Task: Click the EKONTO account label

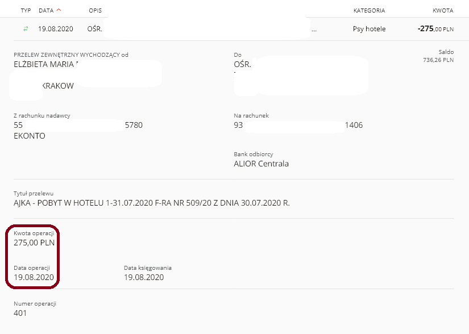Action: click(30, 136)
